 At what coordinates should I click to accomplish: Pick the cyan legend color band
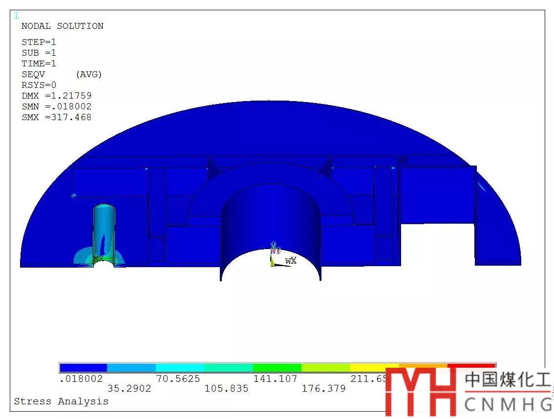pyautogui.click(x=180, y=367)
